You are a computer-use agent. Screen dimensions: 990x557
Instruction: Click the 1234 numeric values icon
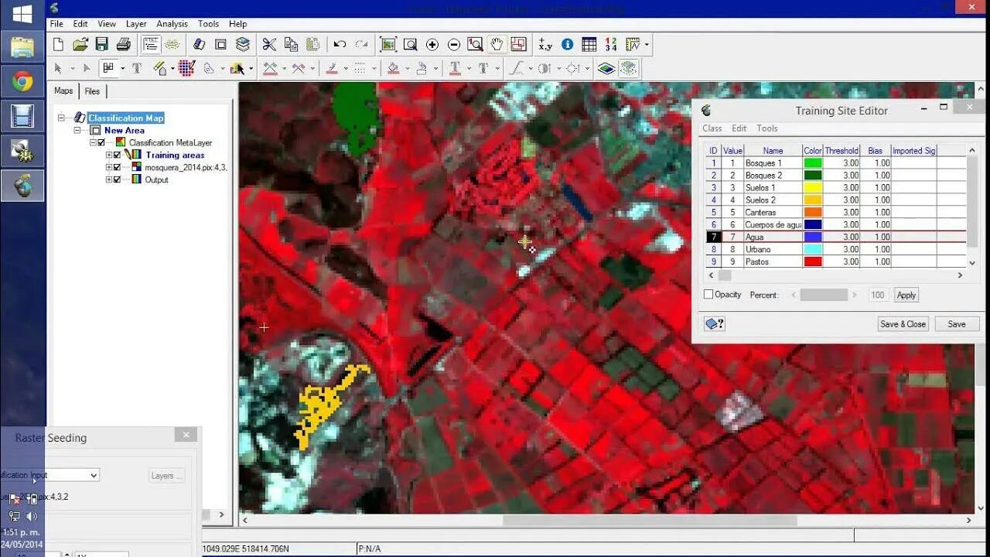pyautogui.click(x=611, y=45)
